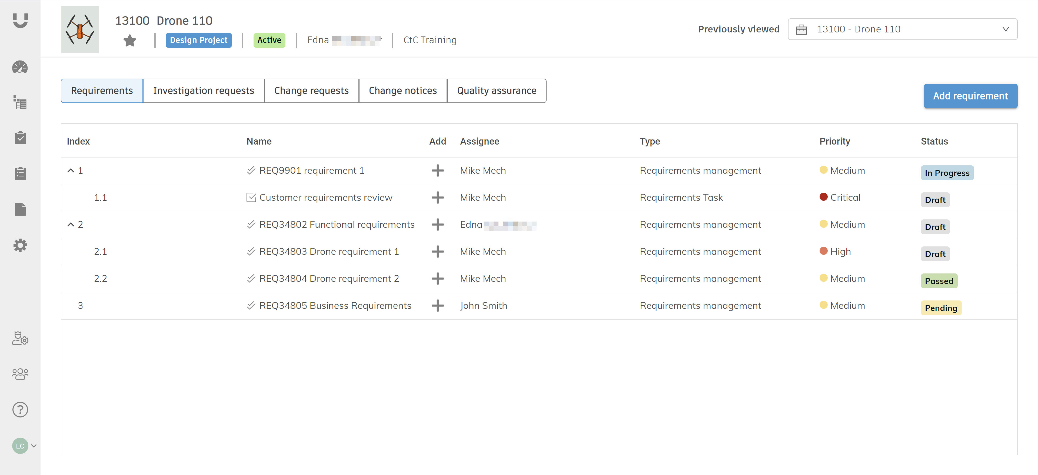1038x475 pixels.
Task: Click the Add requirement button
Action: (970, 96)
